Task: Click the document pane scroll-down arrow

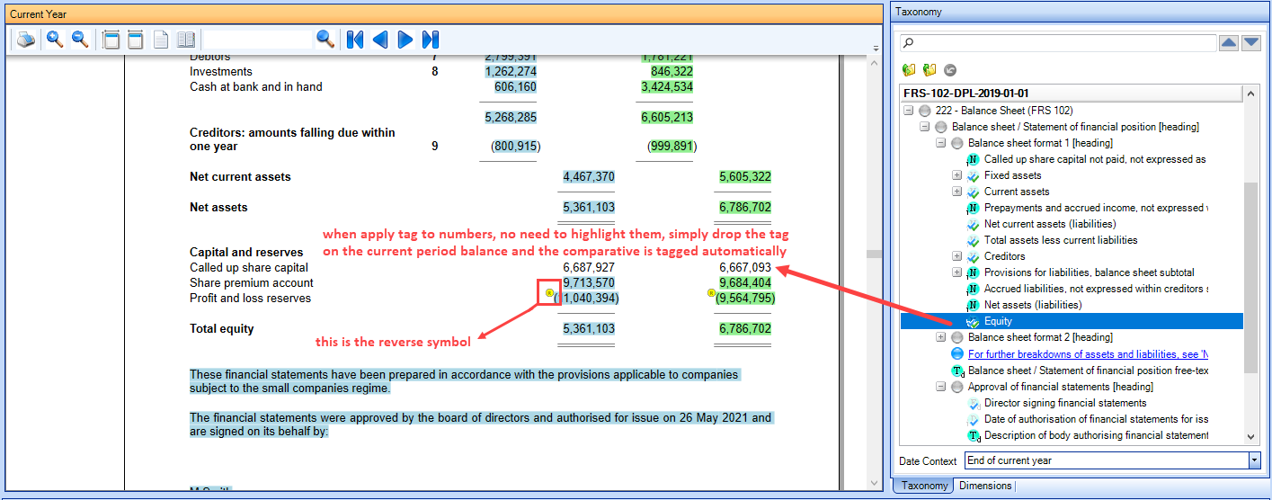Action: tap(875, 483)
